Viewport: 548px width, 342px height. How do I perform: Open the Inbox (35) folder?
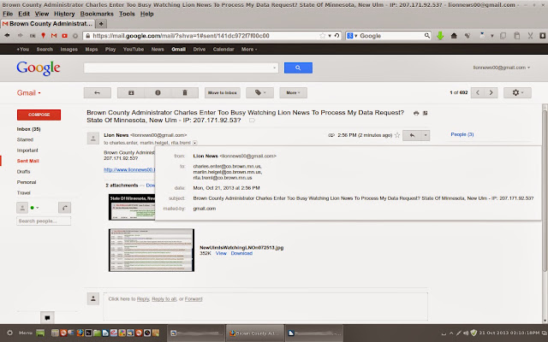(x=28, y=129)
